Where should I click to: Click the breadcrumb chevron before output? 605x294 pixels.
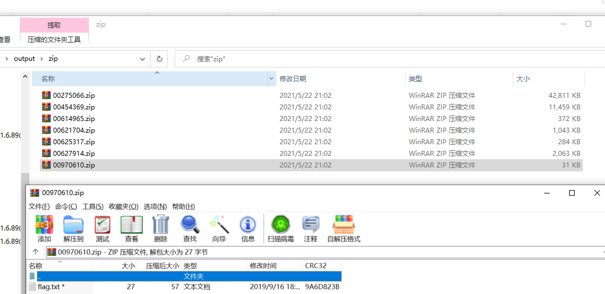7,59
